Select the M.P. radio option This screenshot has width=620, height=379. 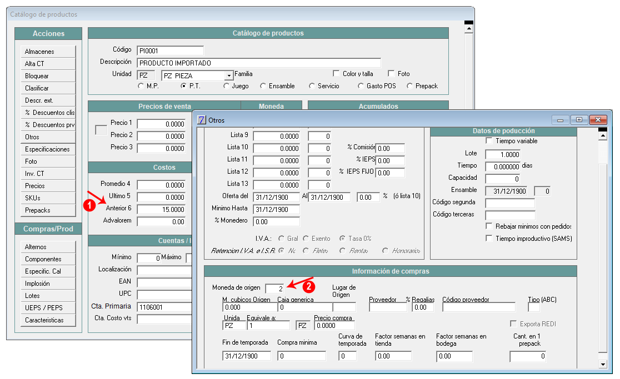pos(141,85)
